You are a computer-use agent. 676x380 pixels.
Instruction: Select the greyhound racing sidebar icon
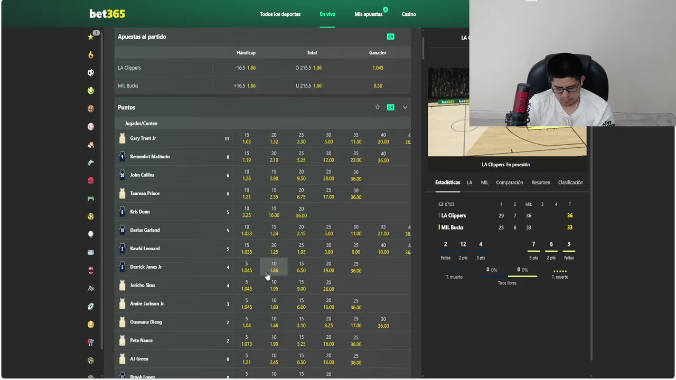[x=91, y=163]
